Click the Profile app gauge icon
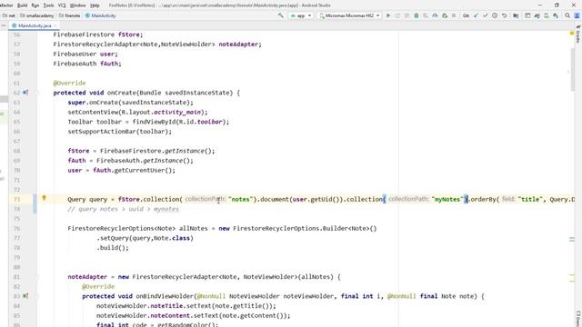The image size is (582, 327). coord(435,15)
